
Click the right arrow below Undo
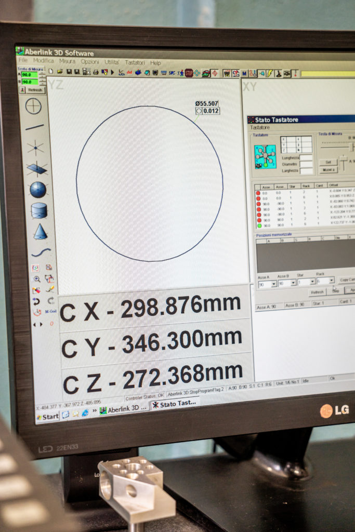pos(42,324)
